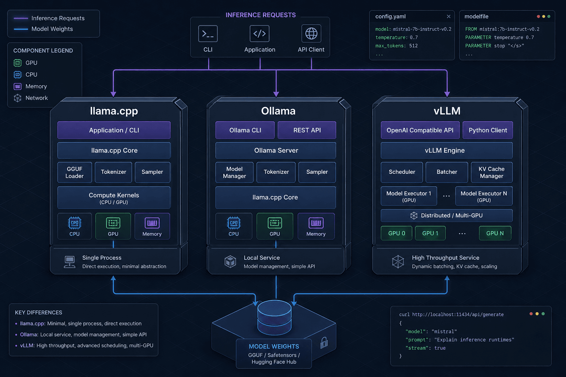This screenshot has width=566, height=377.
Task: Select the GGUF Loader block
Action: tap(74, 172)
